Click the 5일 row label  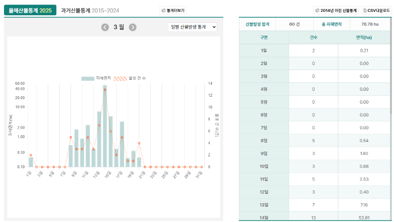click(x=264, y=102)
